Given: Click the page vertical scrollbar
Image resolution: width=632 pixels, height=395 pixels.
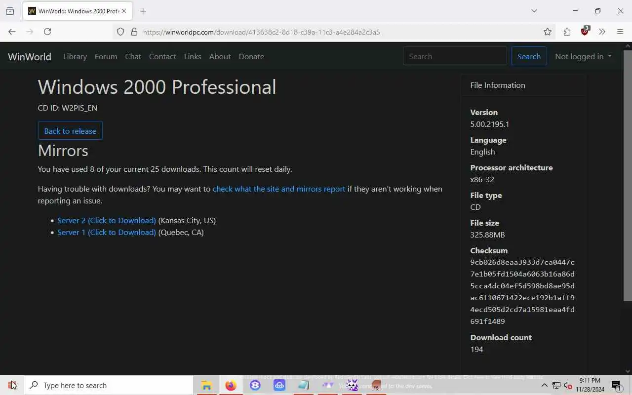Looking at the screenshot, I should (x=628, y=175).
